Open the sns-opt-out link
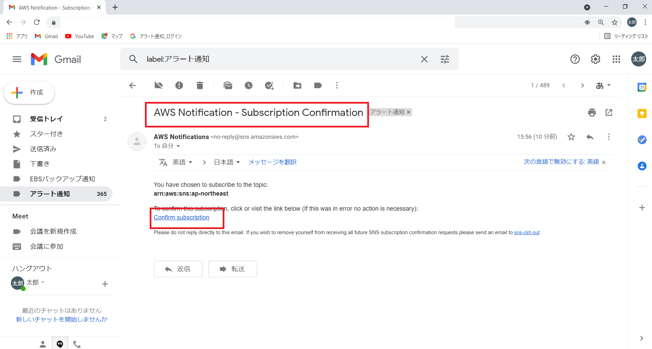652x349 pixels. (x=527, y=232)
